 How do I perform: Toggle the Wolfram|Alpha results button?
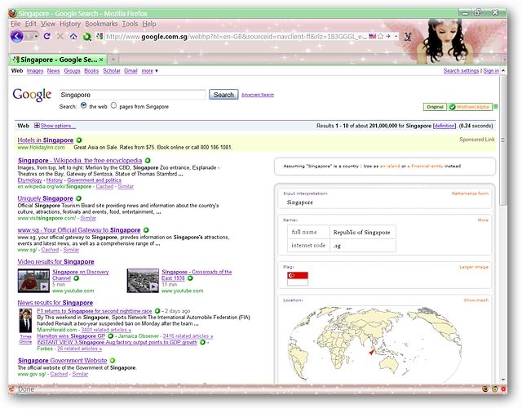pyautogui.click(x=470, y=107)
